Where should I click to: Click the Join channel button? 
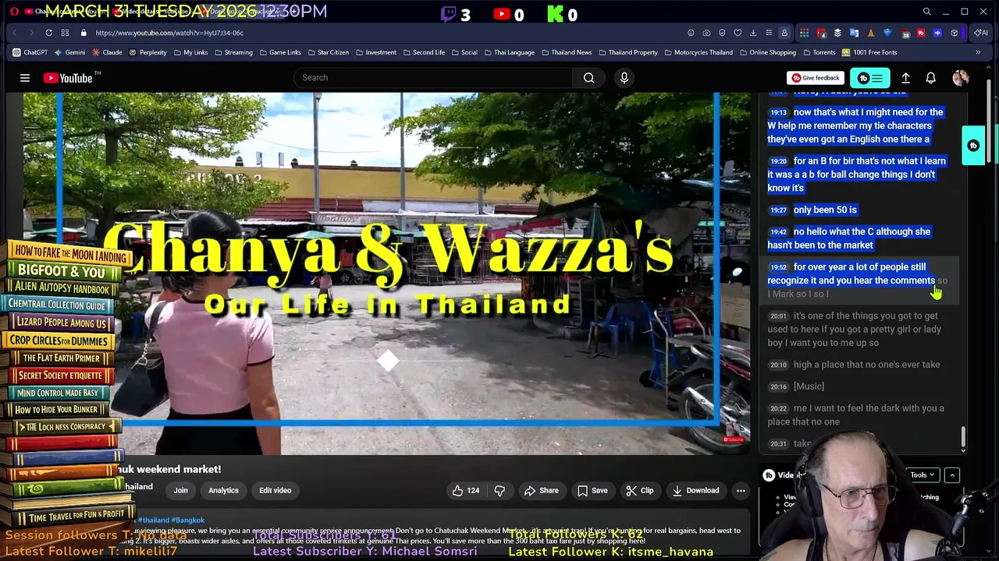coord(180,491)
